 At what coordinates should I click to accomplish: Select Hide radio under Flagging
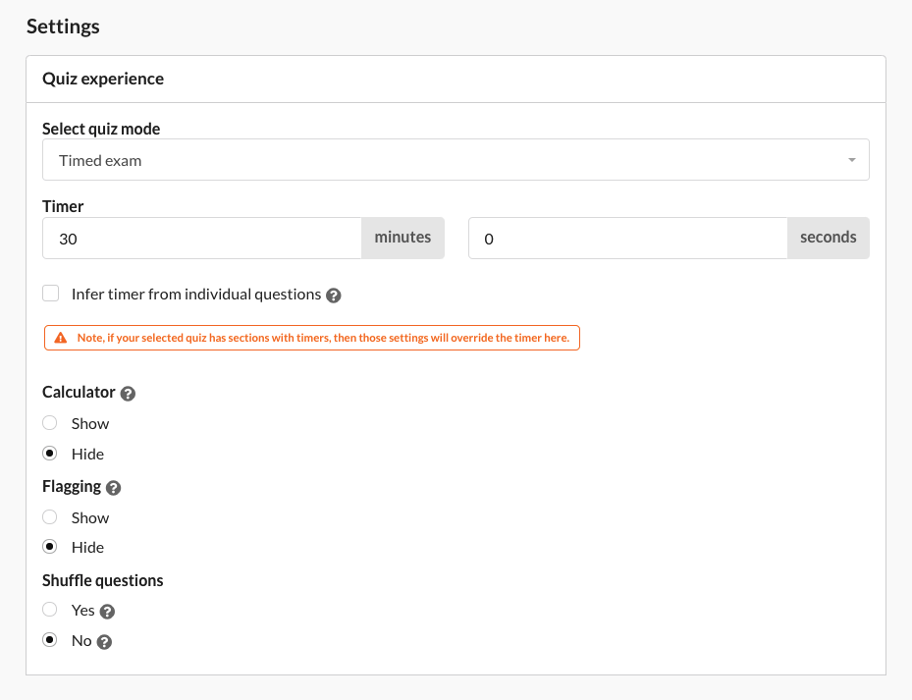point(50,547)
